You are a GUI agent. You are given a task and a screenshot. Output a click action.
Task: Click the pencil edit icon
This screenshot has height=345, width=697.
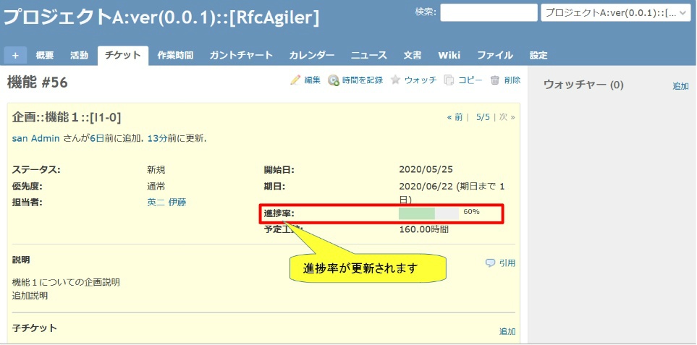pos(295,80)
